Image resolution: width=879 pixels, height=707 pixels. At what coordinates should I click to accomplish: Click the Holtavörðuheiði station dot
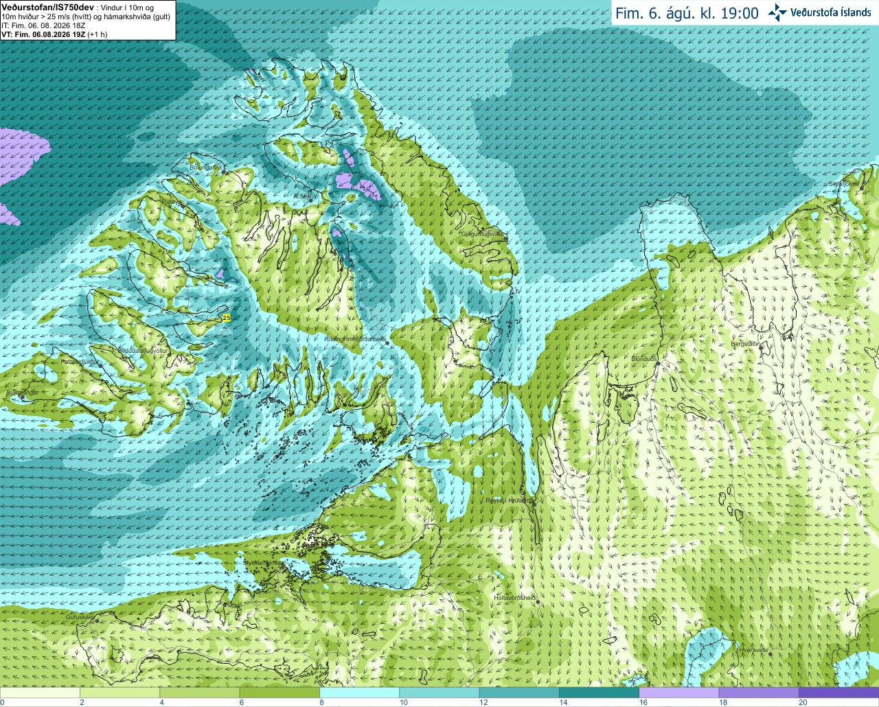(x=538, y=602)
